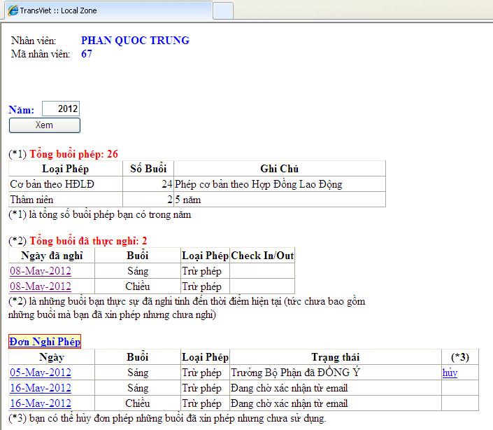
Task: Click the Số Buổi value 24
Action: click(x=148, y=184)
